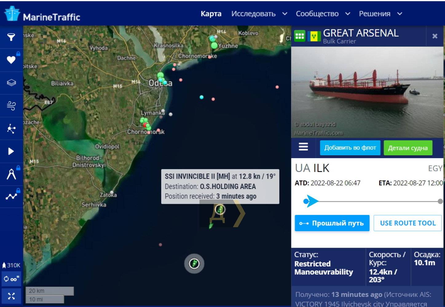The height and width of the screenshot is (307, 445).
Task: Expand the Исследовать dropdown menu
Action: coord(259,14)
